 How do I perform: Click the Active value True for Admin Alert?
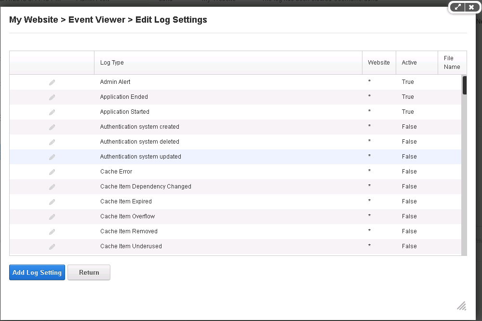point(408,82)
